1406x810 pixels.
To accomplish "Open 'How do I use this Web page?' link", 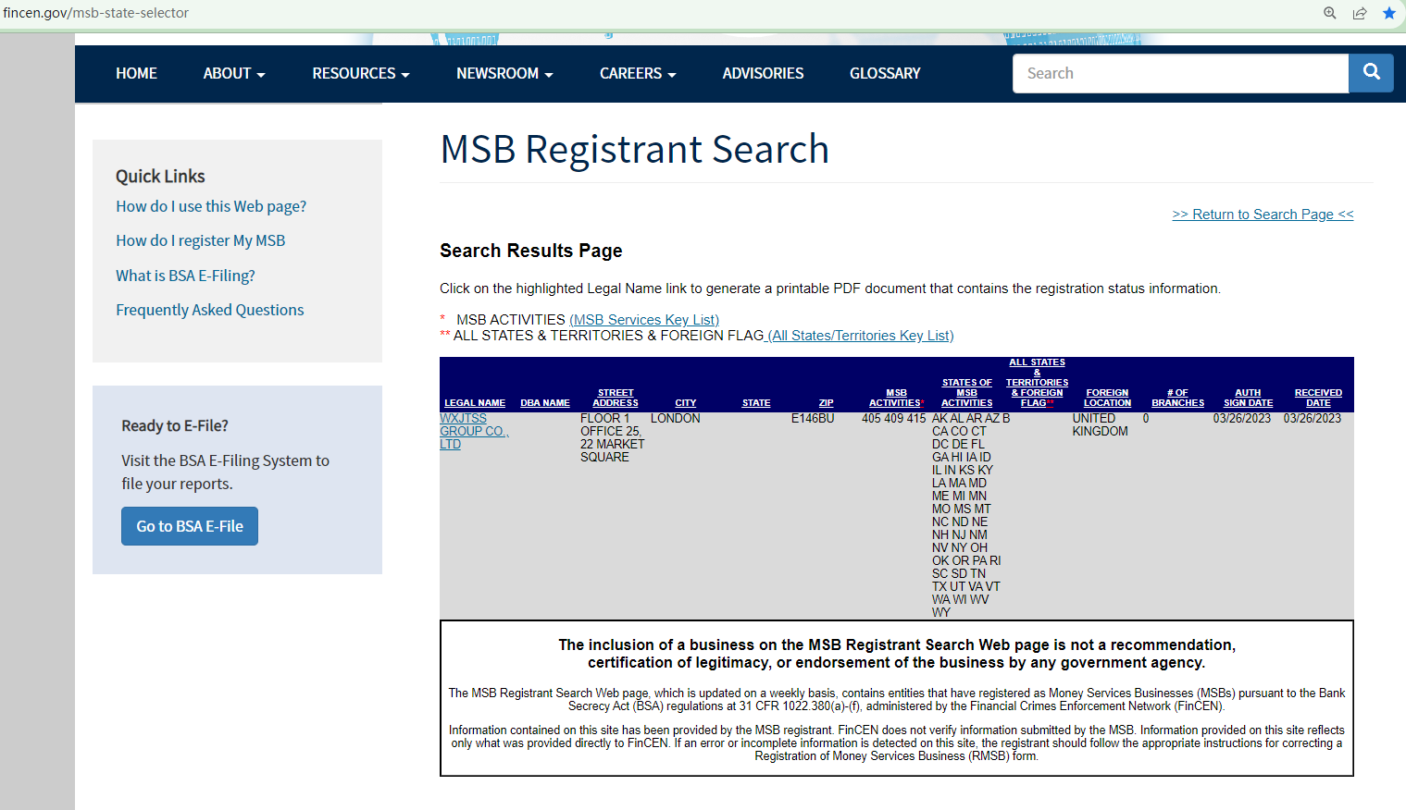I will click(x=211, y=206).
